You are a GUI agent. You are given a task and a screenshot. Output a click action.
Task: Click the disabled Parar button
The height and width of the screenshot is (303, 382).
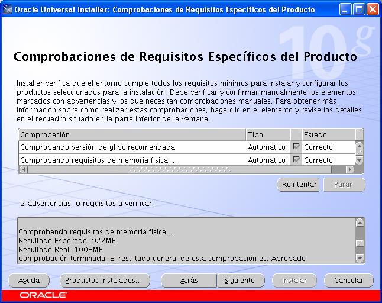tap(344, 185)
